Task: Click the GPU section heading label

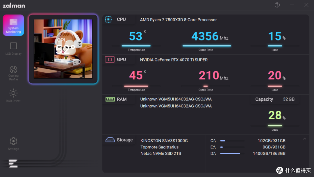Action: point(121,60)
